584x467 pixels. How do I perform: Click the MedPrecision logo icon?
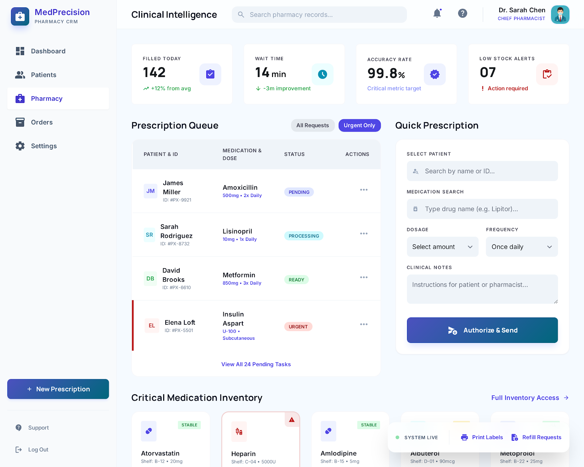(x=20, y=16)
